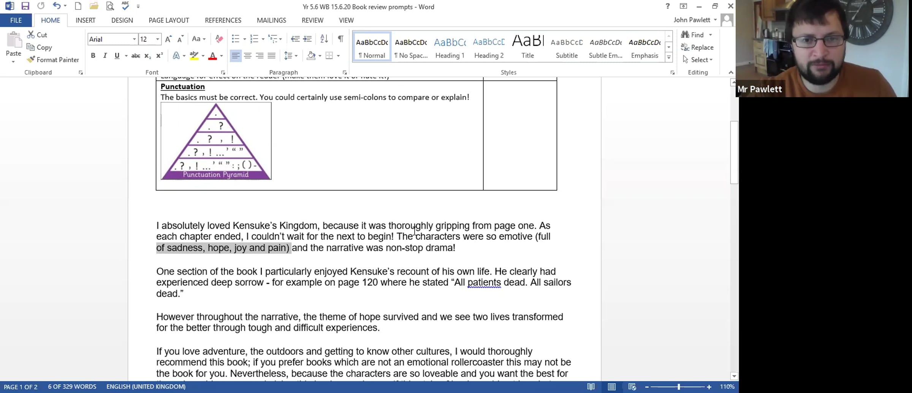Open the Styles pane launcher
Viewport: 912px width, 393px height.
pyautogui.click(x=672, y=72)
